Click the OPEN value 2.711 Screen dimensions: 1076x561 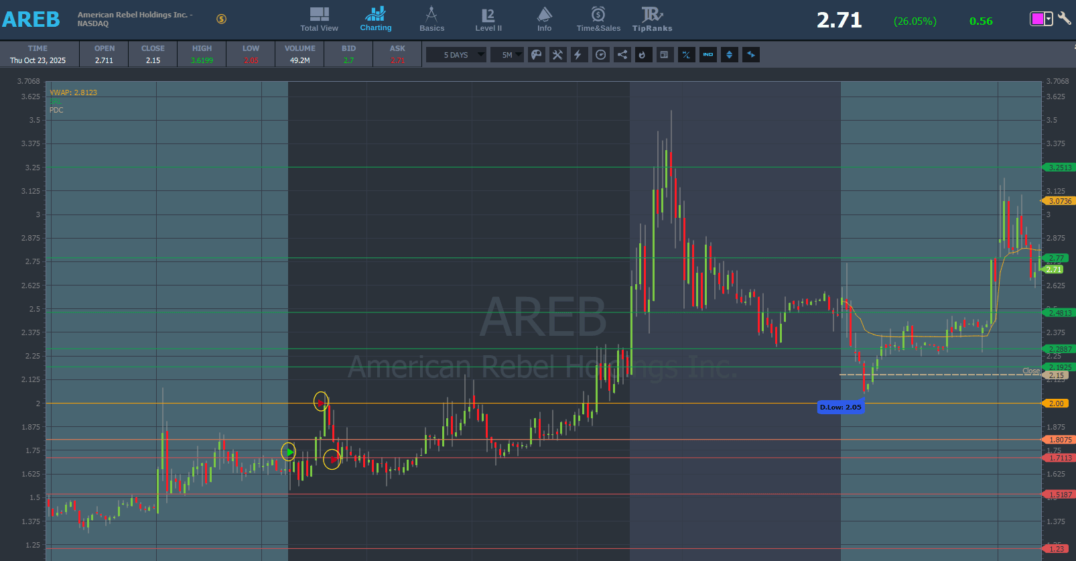point(104,60)
